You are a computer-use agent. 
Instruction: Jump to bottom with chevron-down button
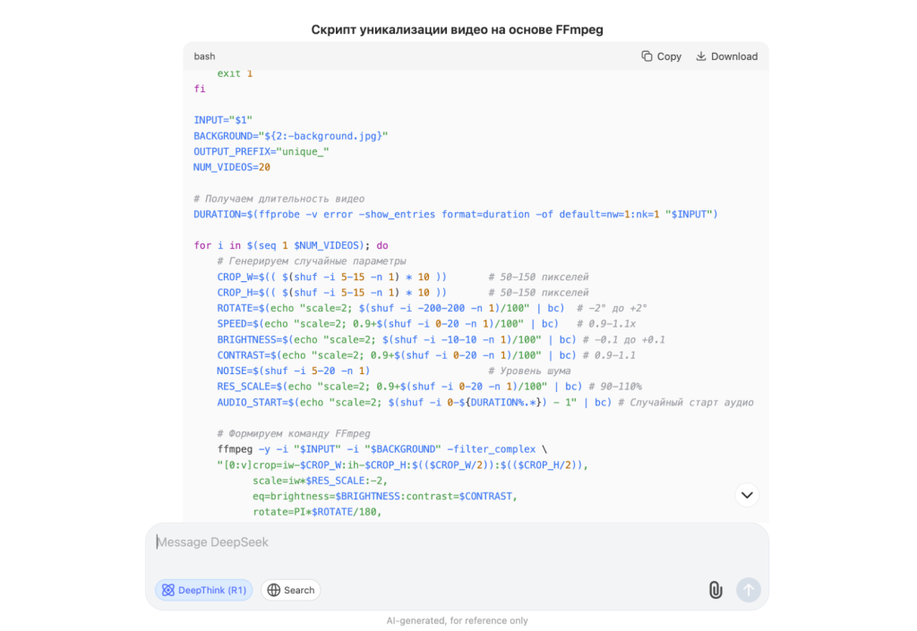pos(747,495)
